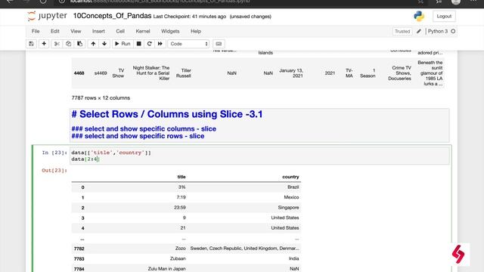Open the File menu
The image size is (484, 272).
36,31
